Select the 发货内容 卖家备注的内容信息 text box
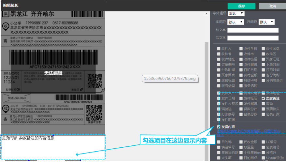Image resolution: width=286 pixels, height=162 pixels. (53, 147)
